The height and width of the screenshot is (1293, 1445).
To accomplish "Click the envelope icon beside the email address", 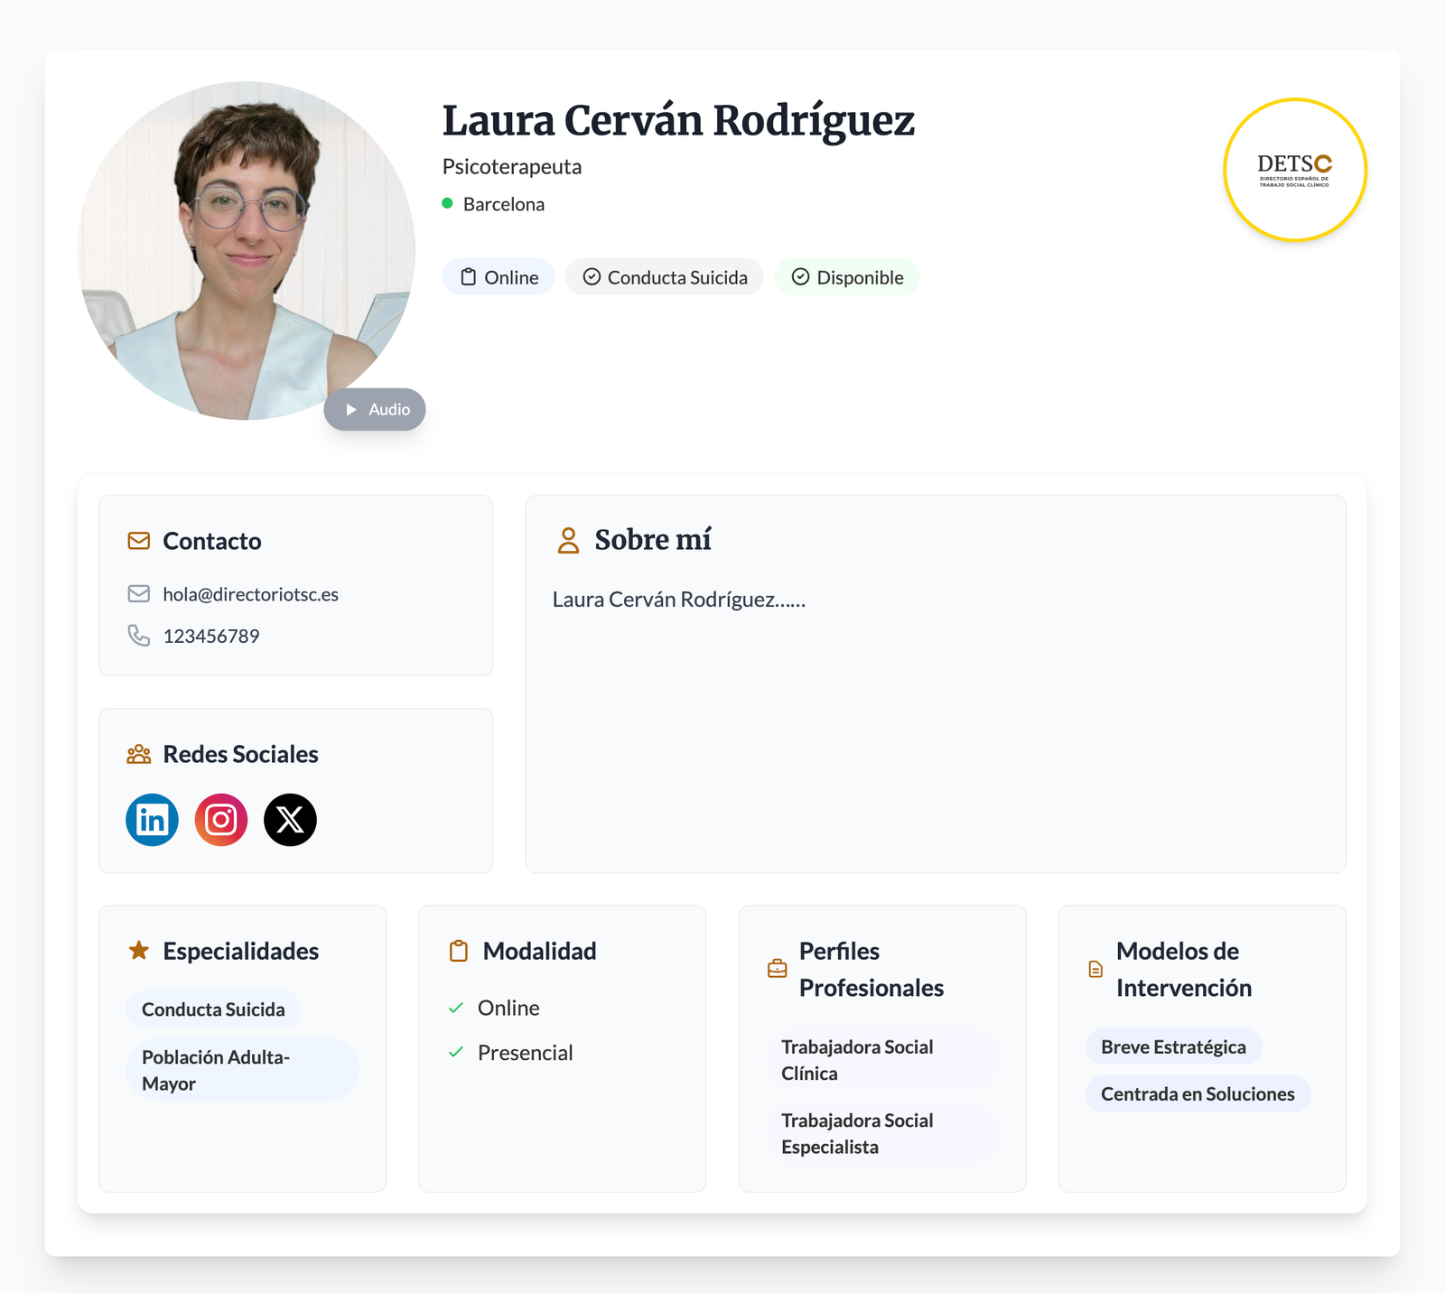I will 139,594.
